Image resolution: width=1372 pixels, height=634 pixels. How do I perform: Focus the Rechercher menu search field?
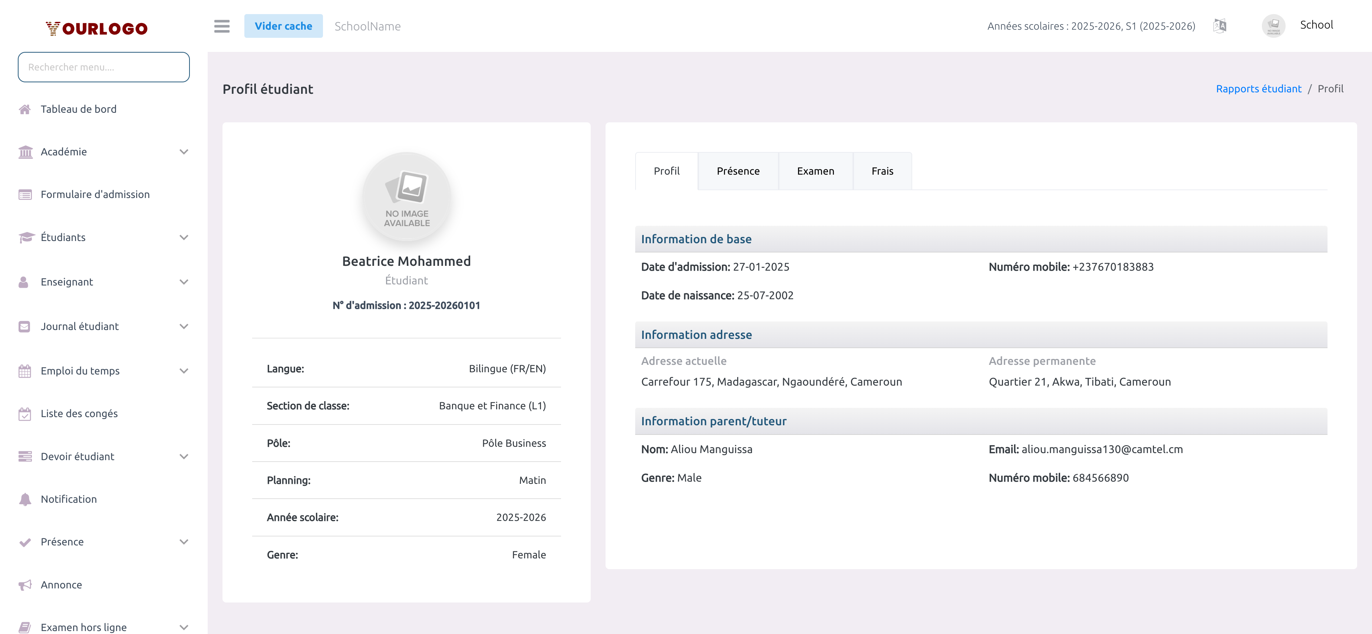pos(103,67)
